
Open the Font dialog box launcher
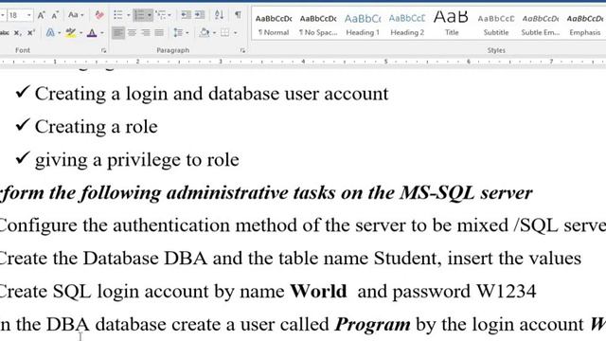pyautogui.click(x=103, y=50)
